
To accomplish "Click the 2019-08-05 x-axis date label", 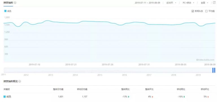I will pyautogui.click(x=181, y=65).
